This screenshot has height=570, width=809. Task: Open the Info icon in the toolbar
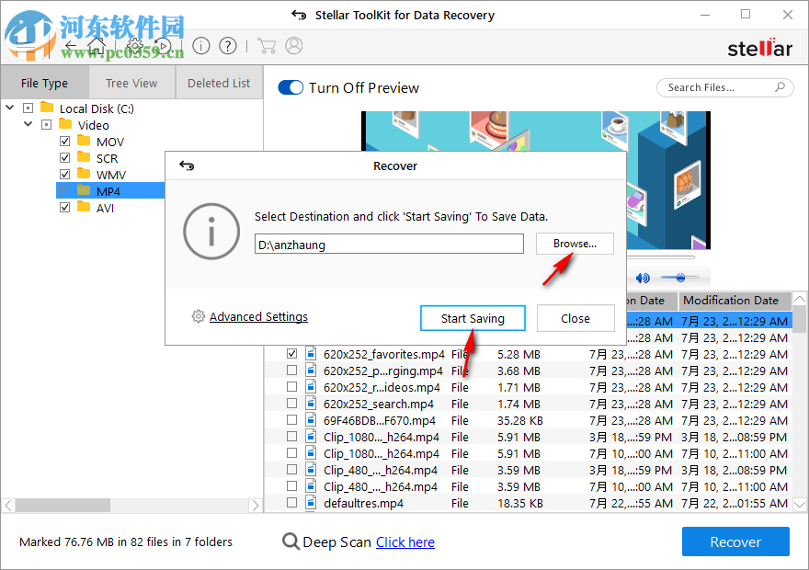(x=201, y=45)
